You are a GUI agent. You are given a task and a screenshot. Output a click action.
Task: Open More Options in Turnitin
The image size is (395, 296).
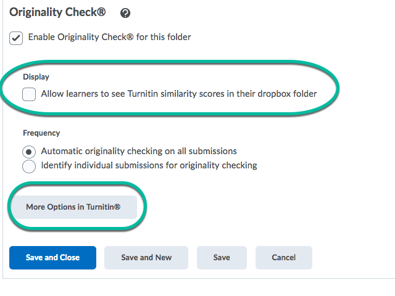point(73,207)
